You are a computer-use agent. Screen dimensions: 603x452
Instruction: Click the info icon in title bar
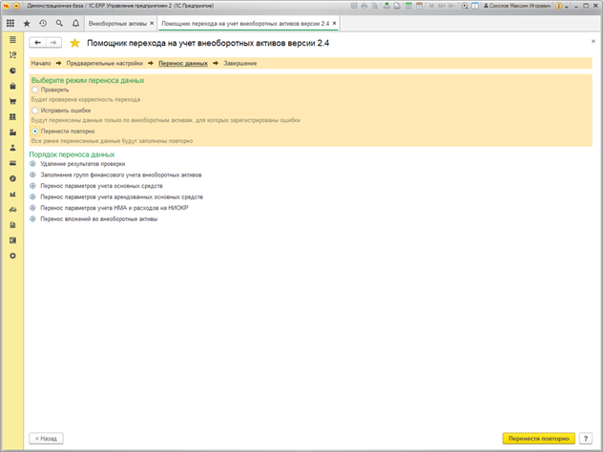(558, 6)
